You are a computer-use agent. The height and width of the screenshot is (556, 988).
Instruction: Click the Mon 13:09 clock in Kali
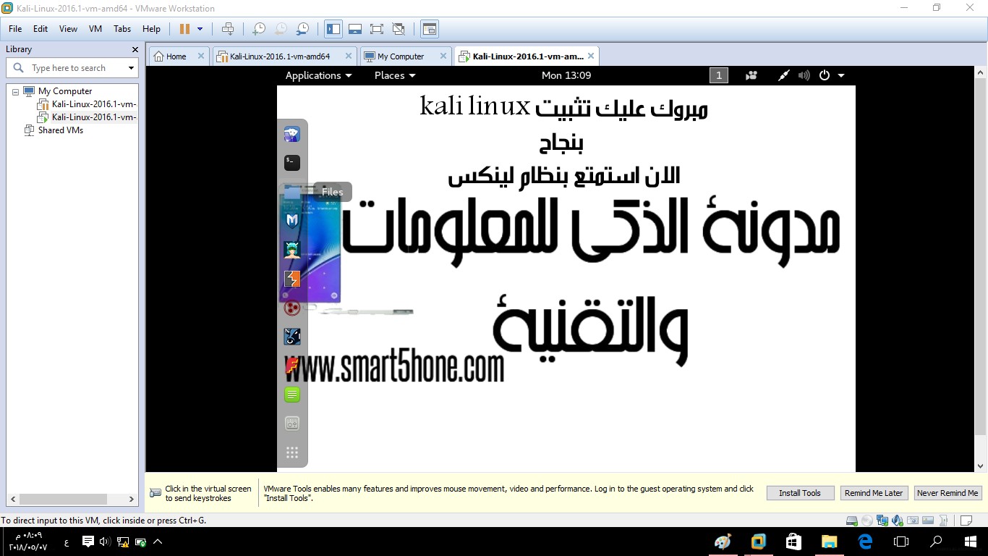click(566, 75)
